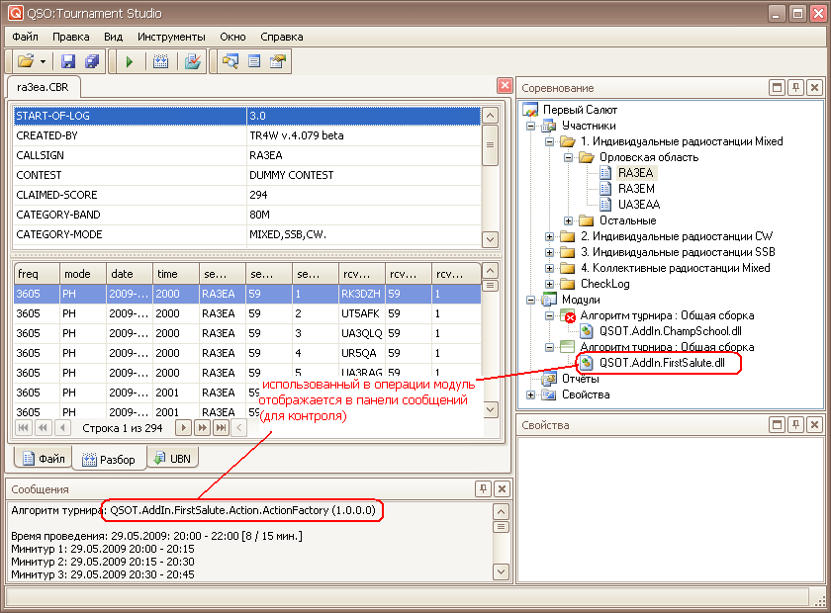Toggle pin on the Сообщения panel

(x=483, y=488)
